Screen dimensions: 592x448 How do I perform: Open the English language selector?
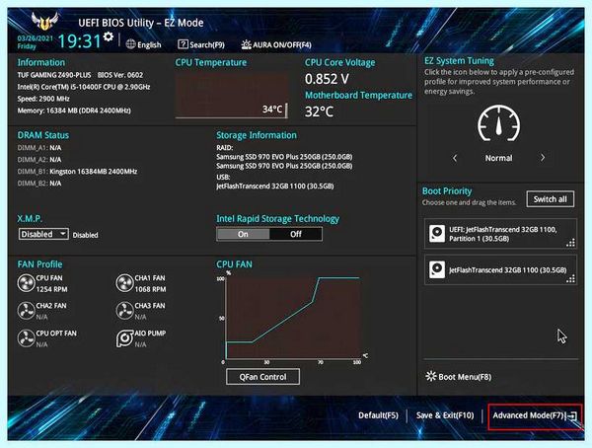tap(143, 44)
